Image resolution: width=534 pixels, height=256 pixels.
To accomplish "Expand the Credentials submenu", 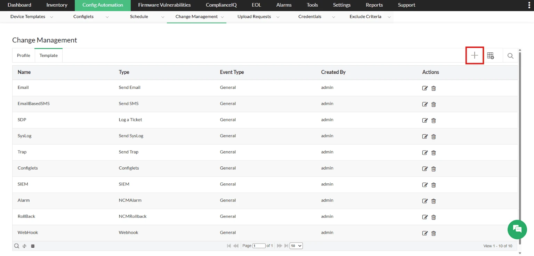I will pos(333,17).
